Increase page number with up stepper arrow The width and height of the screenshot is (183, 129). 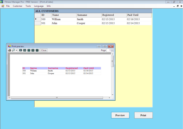coord(112,50)
